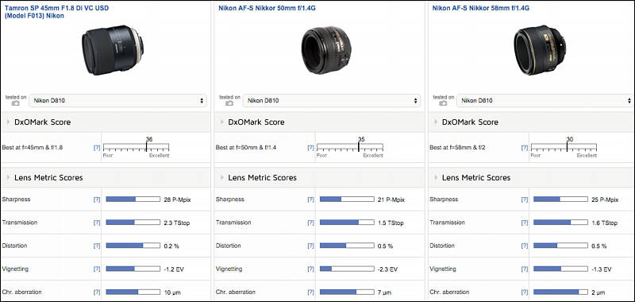Screen dimensions: 635x302
Task: Click "Best at f=50mm & f/1.4" text
Action: 246,148
